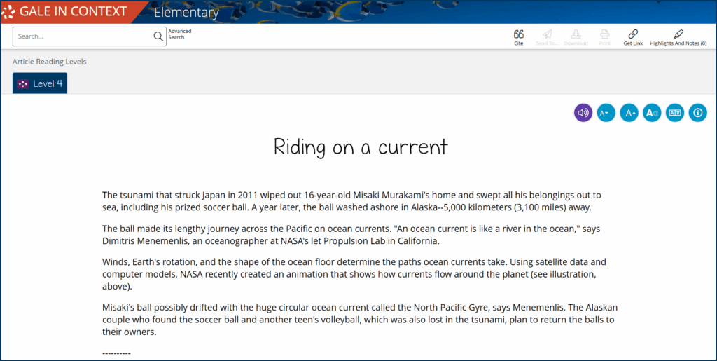Open Highlights And Notes

pyautogui.click(x=678, y=34)
